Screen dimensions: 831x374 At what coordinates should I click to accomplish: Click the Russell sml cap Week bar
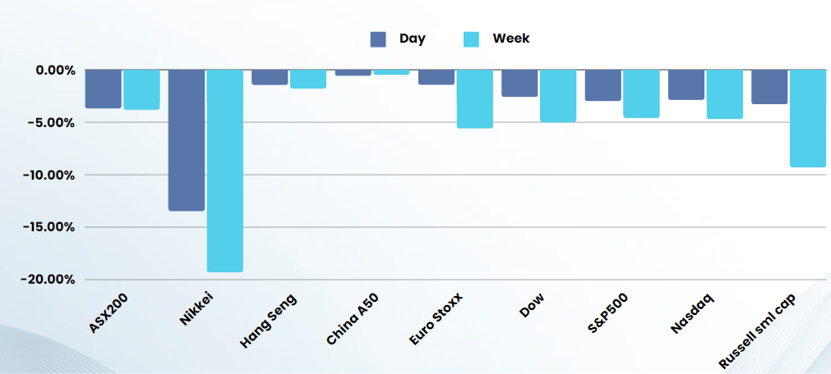coord(807,118)
